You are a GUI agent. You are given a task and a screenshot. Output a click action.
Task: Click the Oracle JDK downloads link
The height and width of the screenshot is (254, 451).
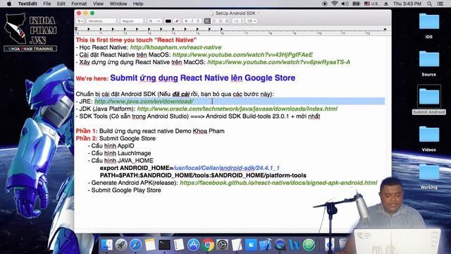click(x=237, y=109)
